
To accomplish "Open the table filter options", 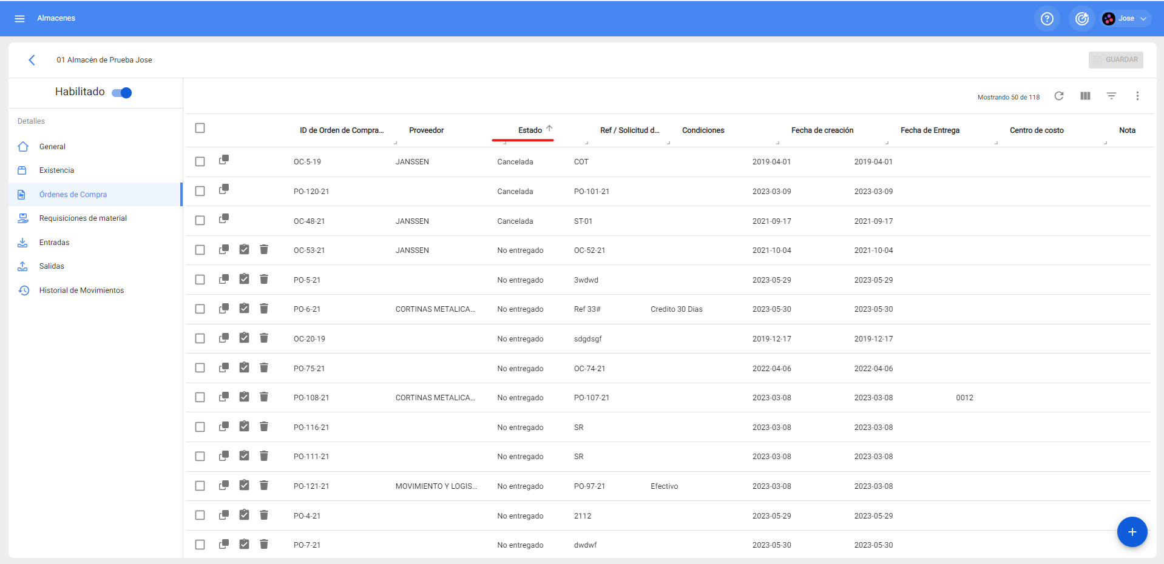I will (1111, 96).
